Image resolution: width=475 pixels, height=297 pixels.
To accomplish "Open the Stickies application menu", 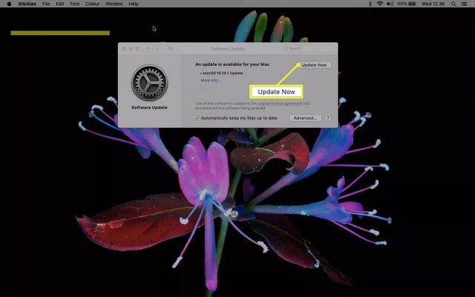I will pyautogui.click(x=27, y=4).
